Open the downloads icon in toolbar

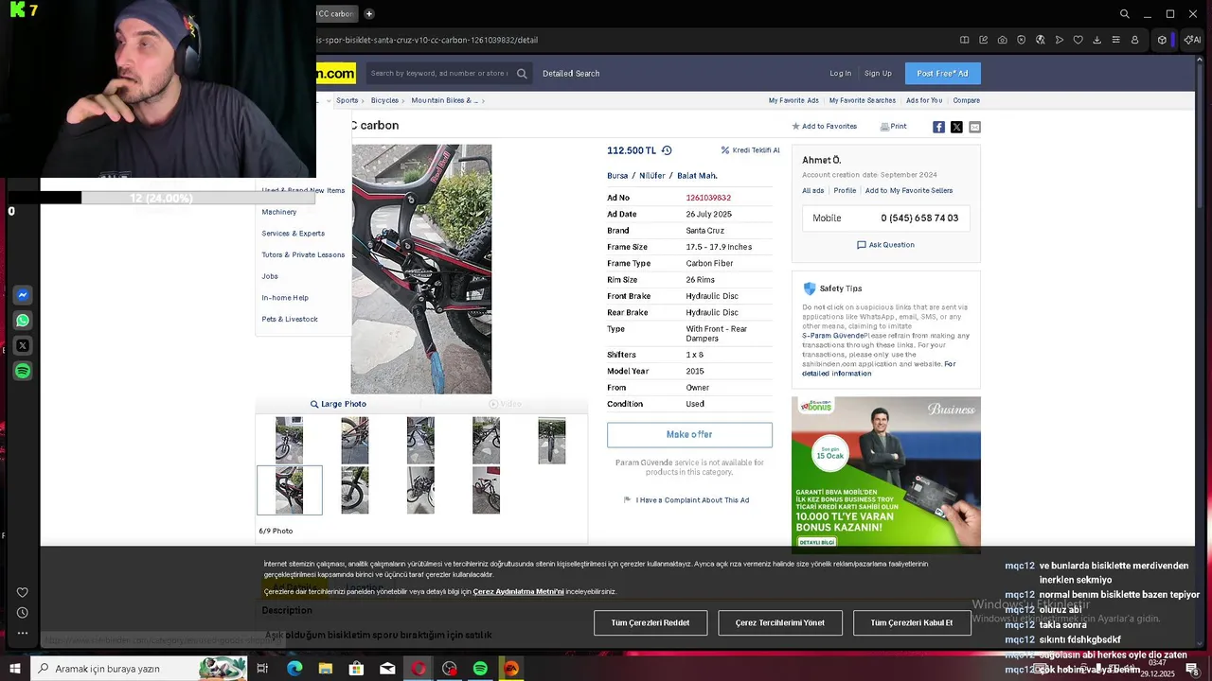[1097, 40]
